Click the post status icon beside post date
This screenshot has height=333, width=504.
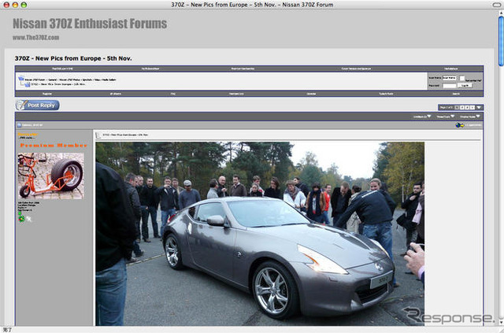click(x=19, y=125)
